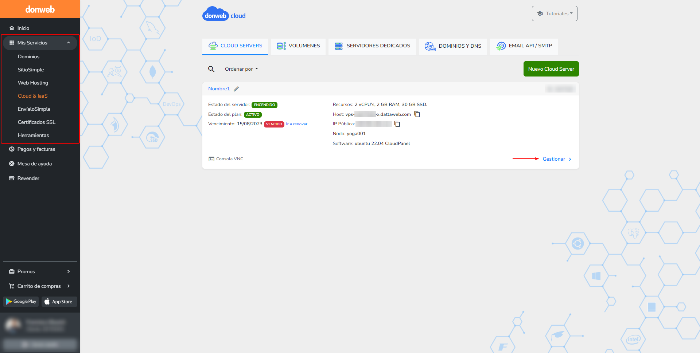
Task: Open the Ordenar por dropdown
Action: (241, 69)
